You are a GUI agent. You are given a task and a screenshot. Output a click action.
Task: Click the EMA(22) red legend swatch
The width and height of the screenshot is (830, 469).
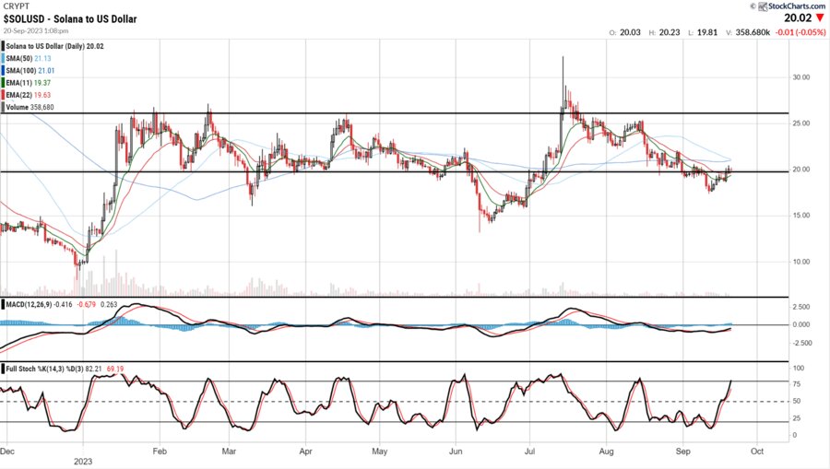(x=5, y=94)
